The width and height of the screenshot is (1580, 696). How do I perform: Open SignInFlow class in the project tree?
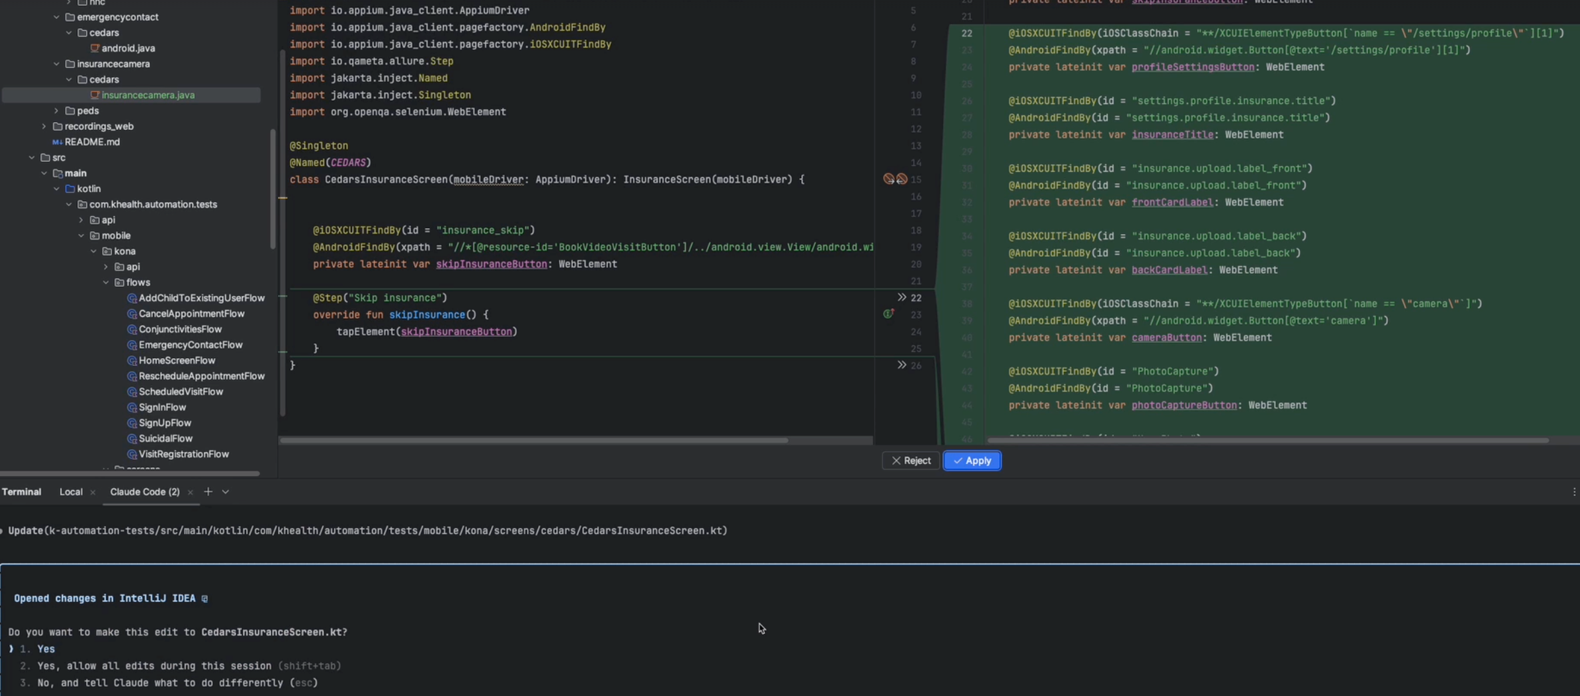pos(162,407)
